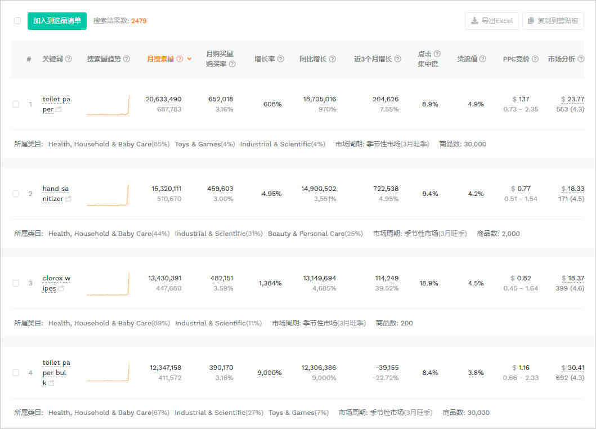
Task: Export results with 导出Excel button
Action: point(492,21)
